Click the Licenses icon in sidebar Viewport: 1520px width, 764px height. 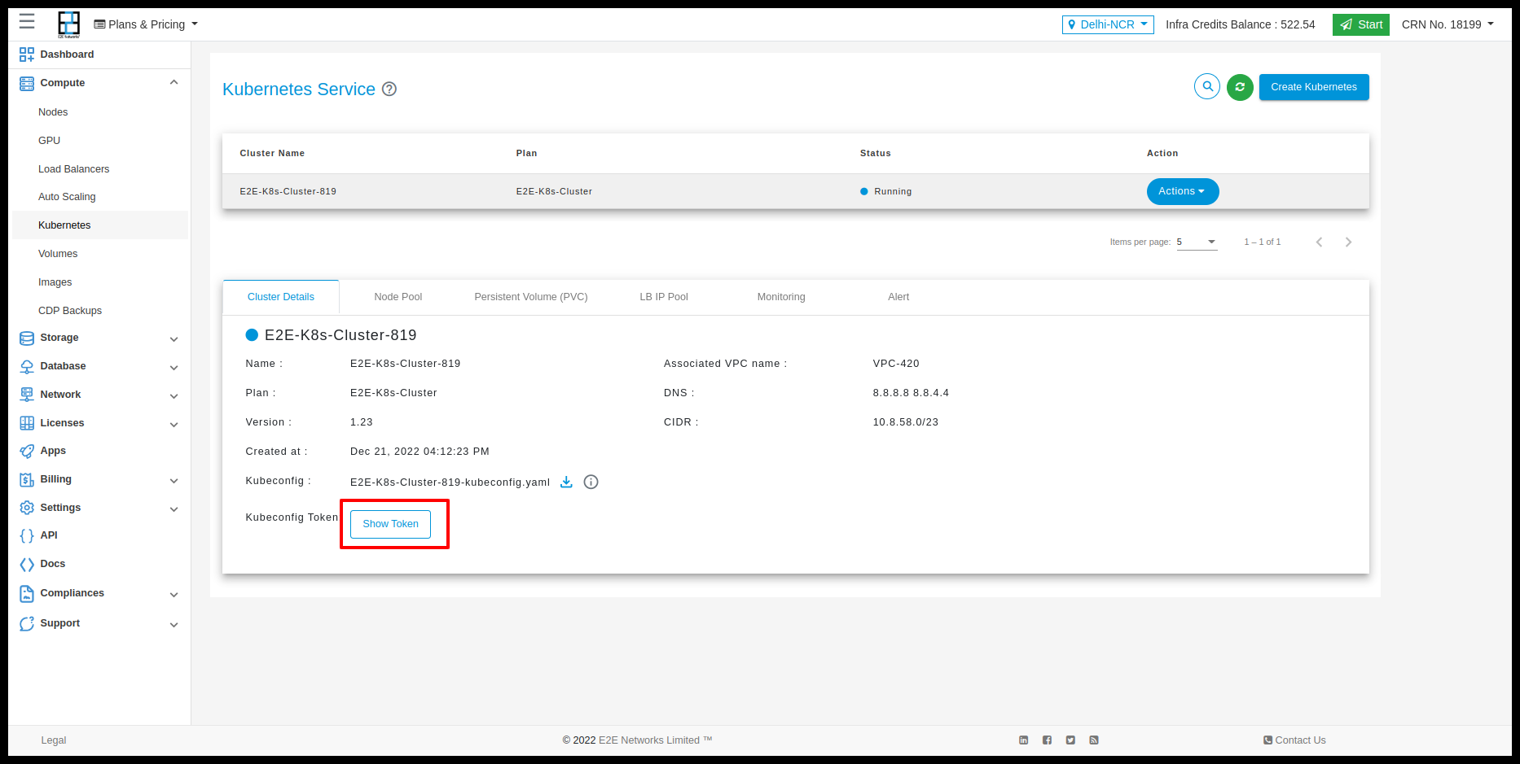click(x=27, y=423)
